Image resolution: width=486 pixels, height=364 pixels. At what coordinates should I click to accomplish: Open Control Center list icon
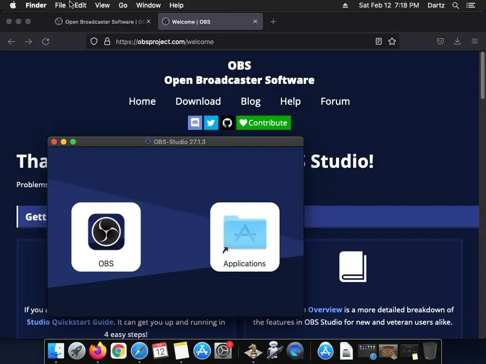click(471, 5)
